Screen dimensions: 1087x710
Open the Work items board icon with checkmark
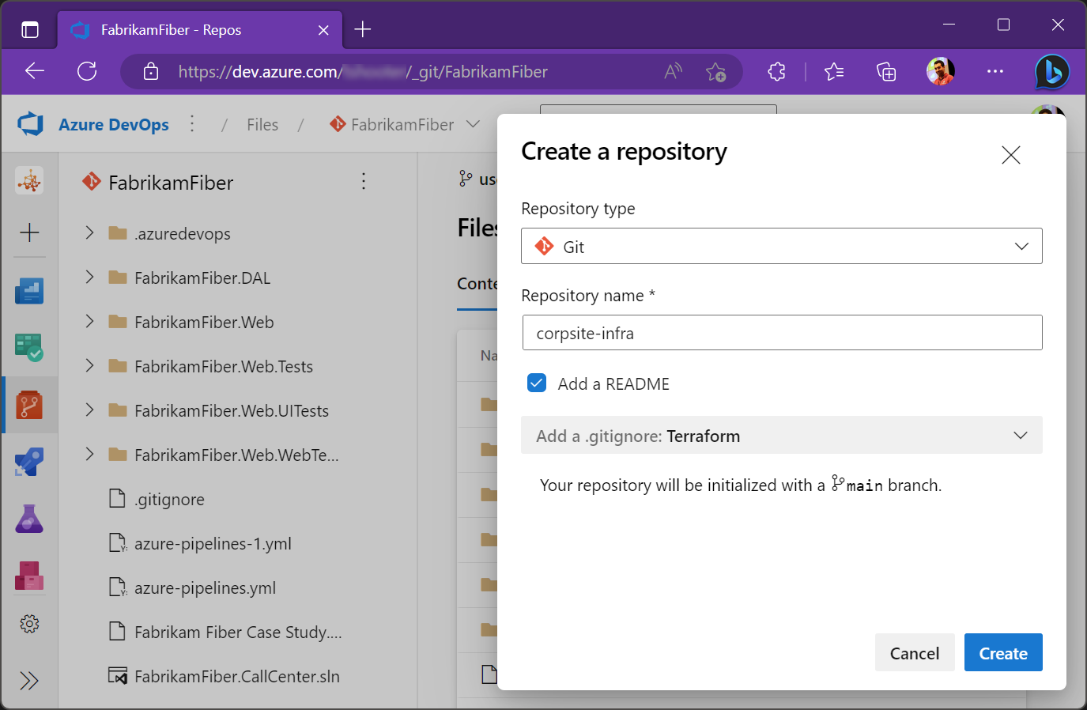click(x=29, y=347)
